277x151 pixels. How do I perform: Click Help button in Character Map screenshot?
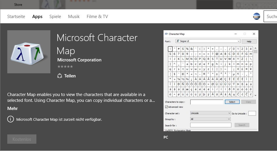(x=249, y=41)
